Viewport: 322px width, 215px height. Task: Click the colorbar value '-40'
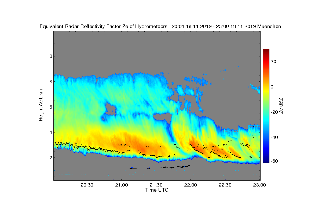tap(274, 137)
